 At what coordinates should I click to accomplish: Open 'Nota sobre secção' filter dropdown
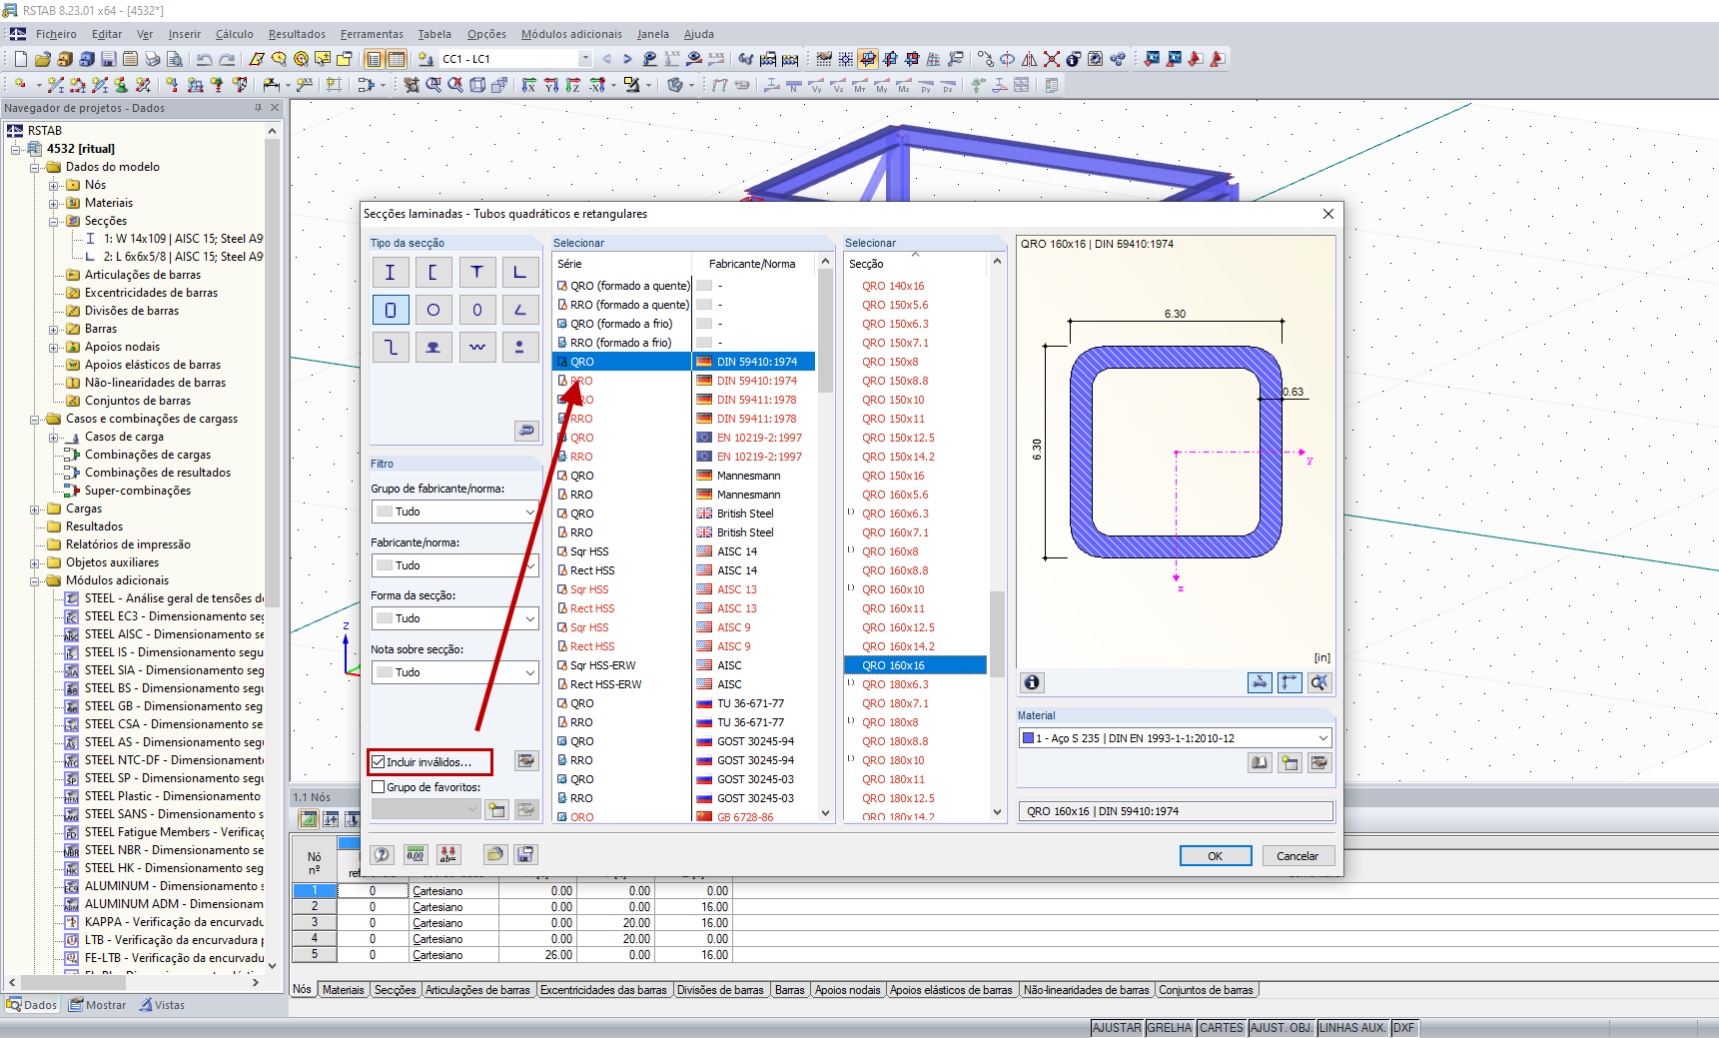click(455, 672)
